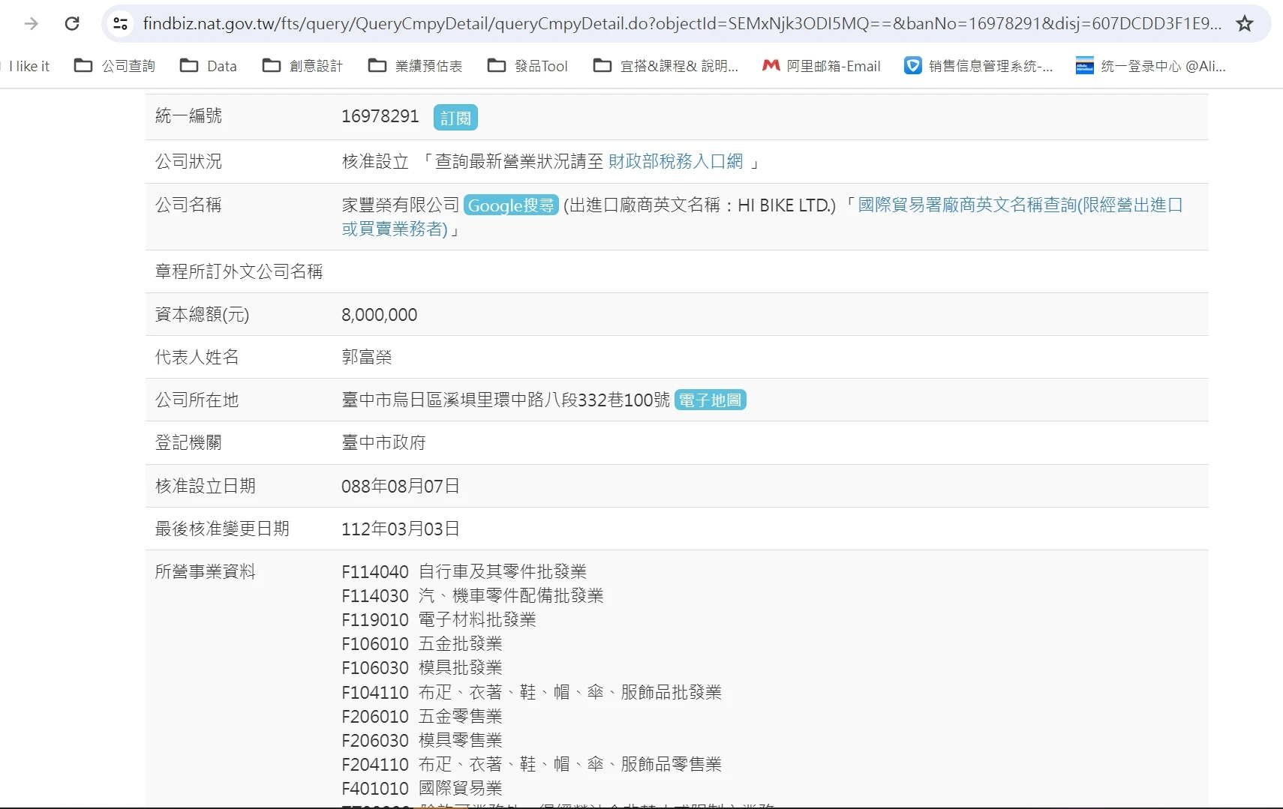Screen dimensions: 1283x809
Task: Expand the Data bookmark folder
Action: click(x=209, y=66)
